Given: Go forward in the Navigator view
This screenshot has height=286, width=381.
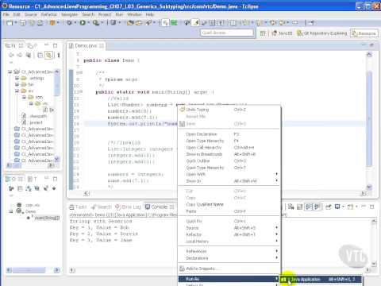Looking at the screenshot, I should 20,55.
